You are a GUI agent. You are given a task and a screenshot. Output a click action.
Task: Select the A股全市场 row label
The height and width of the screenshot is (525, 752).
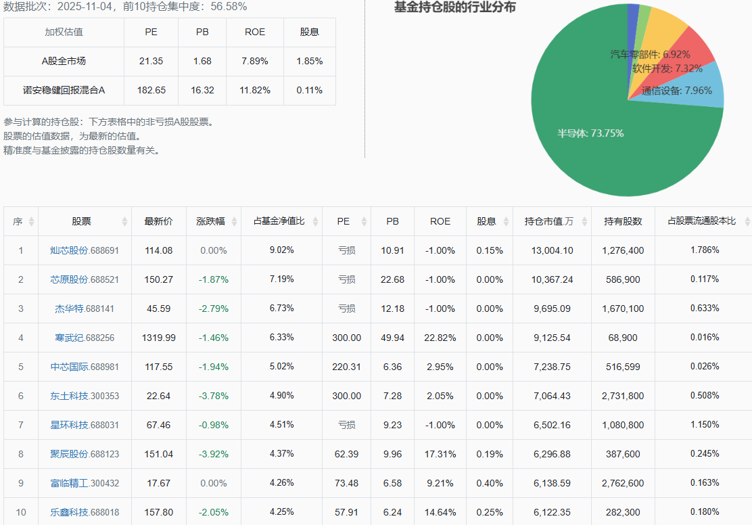pos(64,61)
